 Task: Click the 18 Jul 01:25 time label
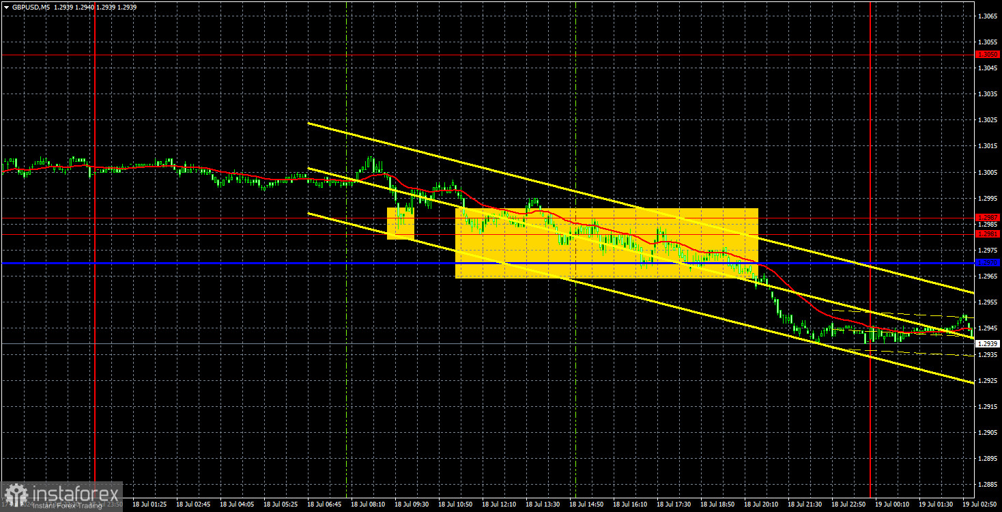tap(149, 504)
